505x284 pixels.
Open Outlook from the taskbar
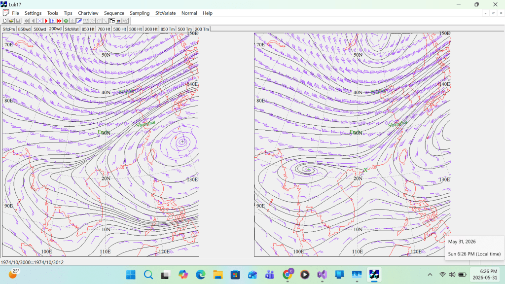point(252,275)
